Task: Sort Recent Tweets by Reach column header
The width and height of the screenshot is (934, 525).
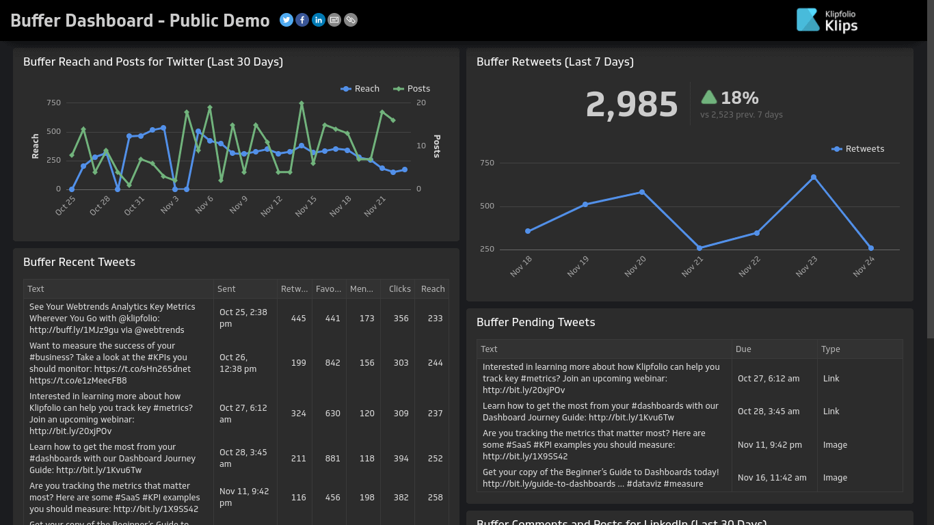Action: (x=432, y=289)
